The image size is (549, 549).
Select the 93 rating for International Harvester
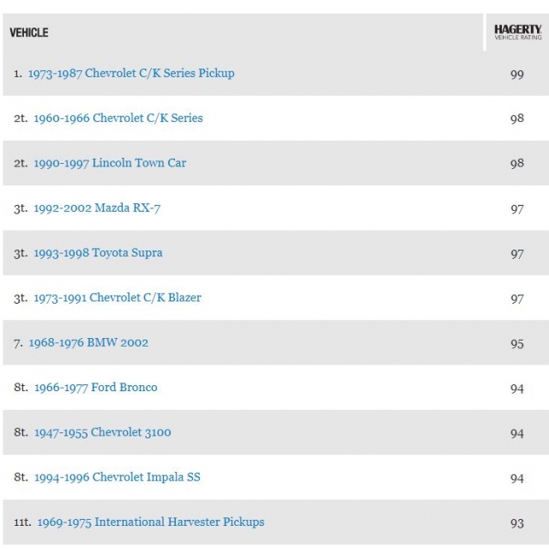tap(516, 523)
